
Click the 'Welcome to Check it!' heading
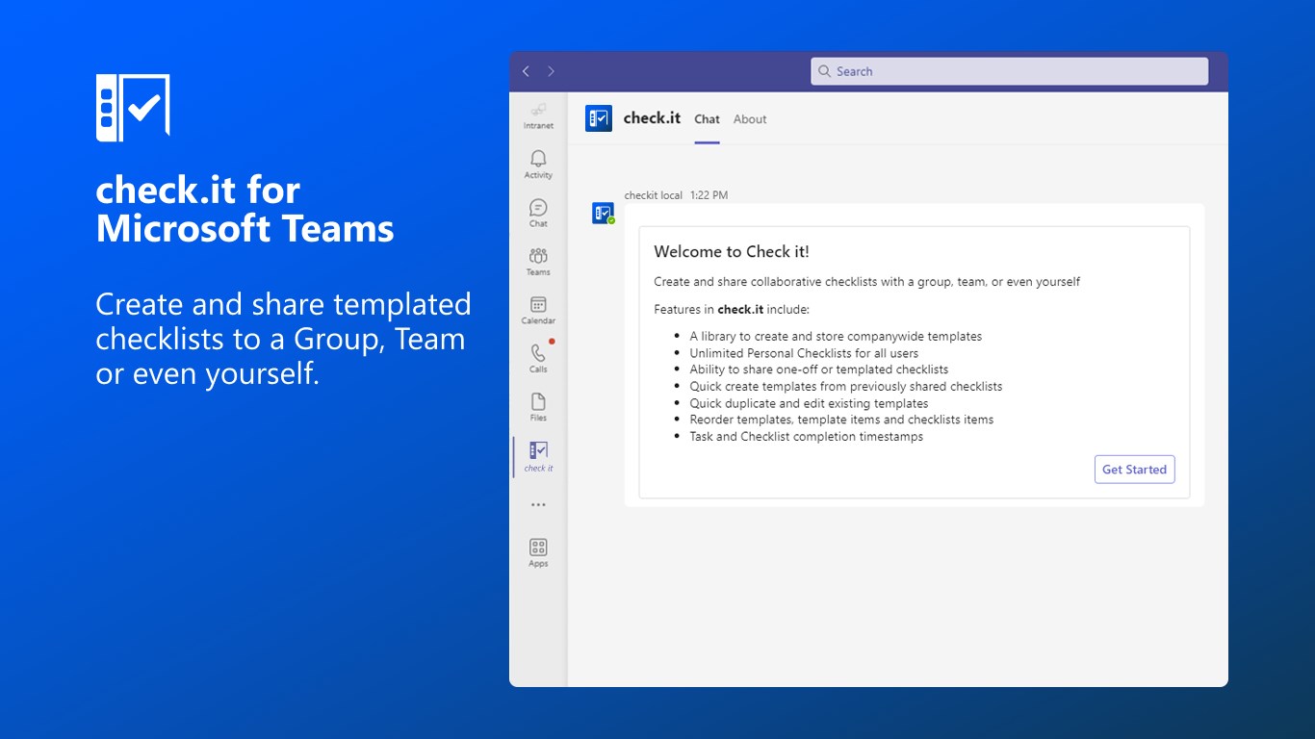tap(732, 252)
